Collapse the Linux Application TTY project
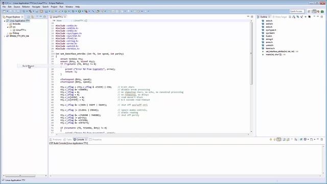Screen dimensions: 327x184 click(x=5, y=21)
